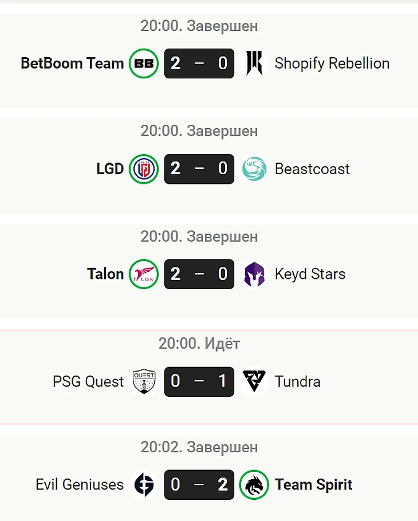Click the Tundra team logo
Screen dimensions: 418x521
tap(254, 381)
